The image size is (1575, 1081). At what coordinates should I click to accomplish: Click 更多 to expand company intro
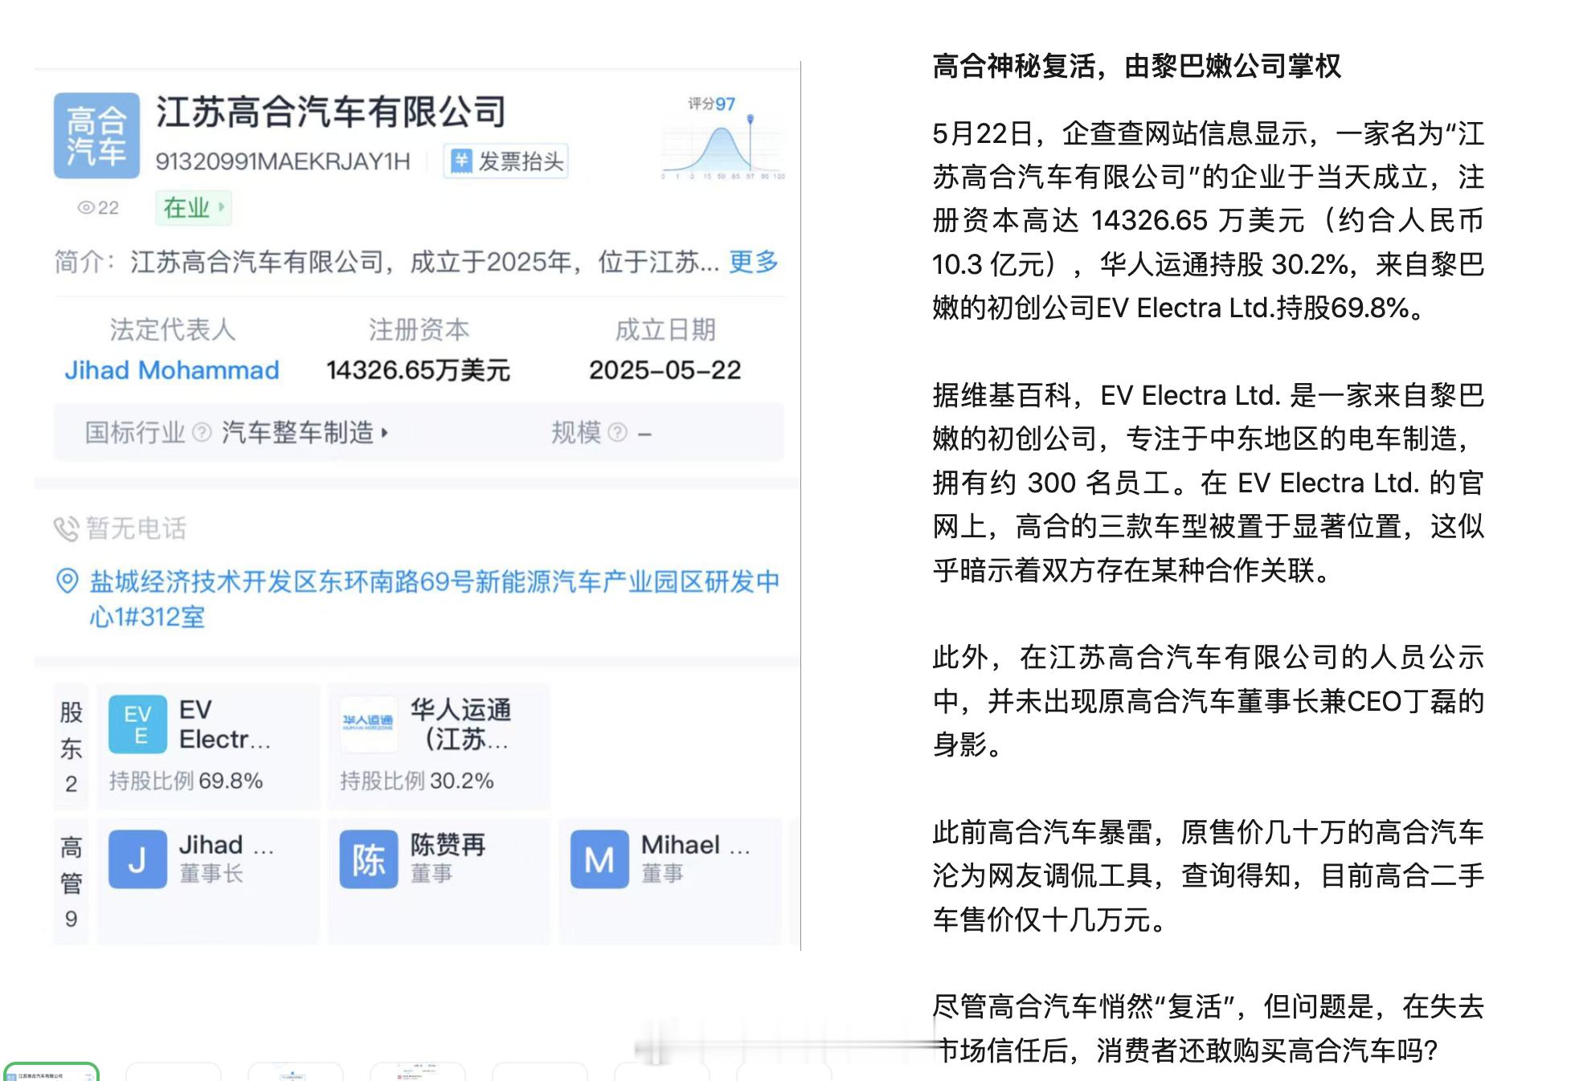[x=753, y=262]
